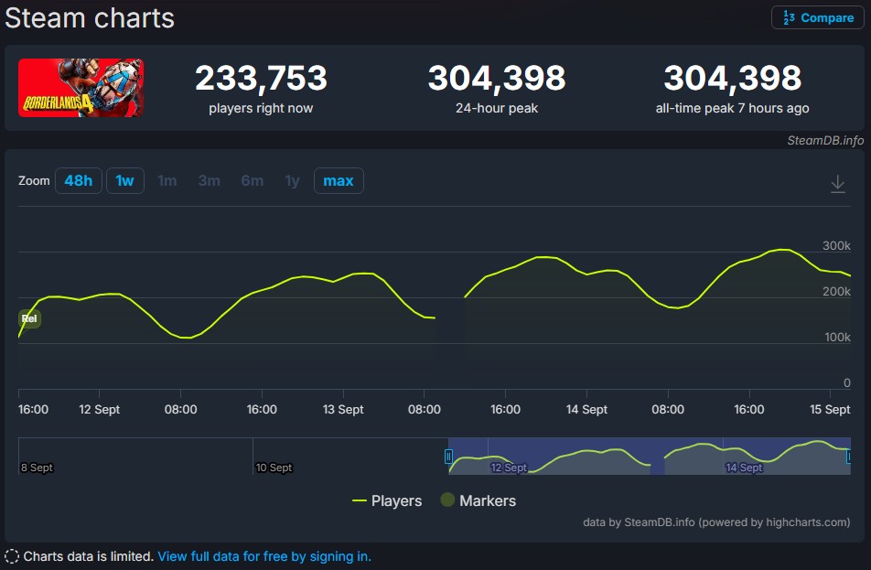871x570 pixels.
Task: Hide the Players series via legend
Action: coord(387,500)
